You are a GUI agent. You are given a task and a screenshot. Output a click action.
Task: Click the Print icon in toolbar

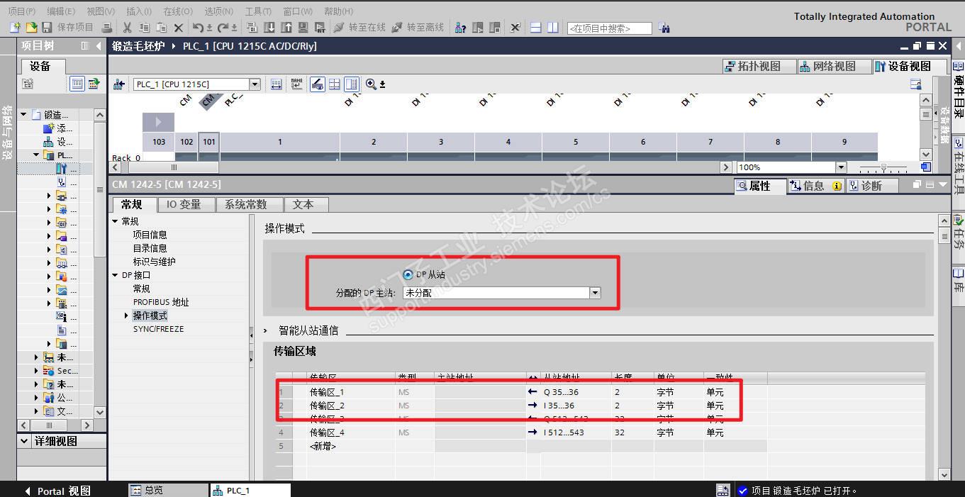[x=106, y=28]
